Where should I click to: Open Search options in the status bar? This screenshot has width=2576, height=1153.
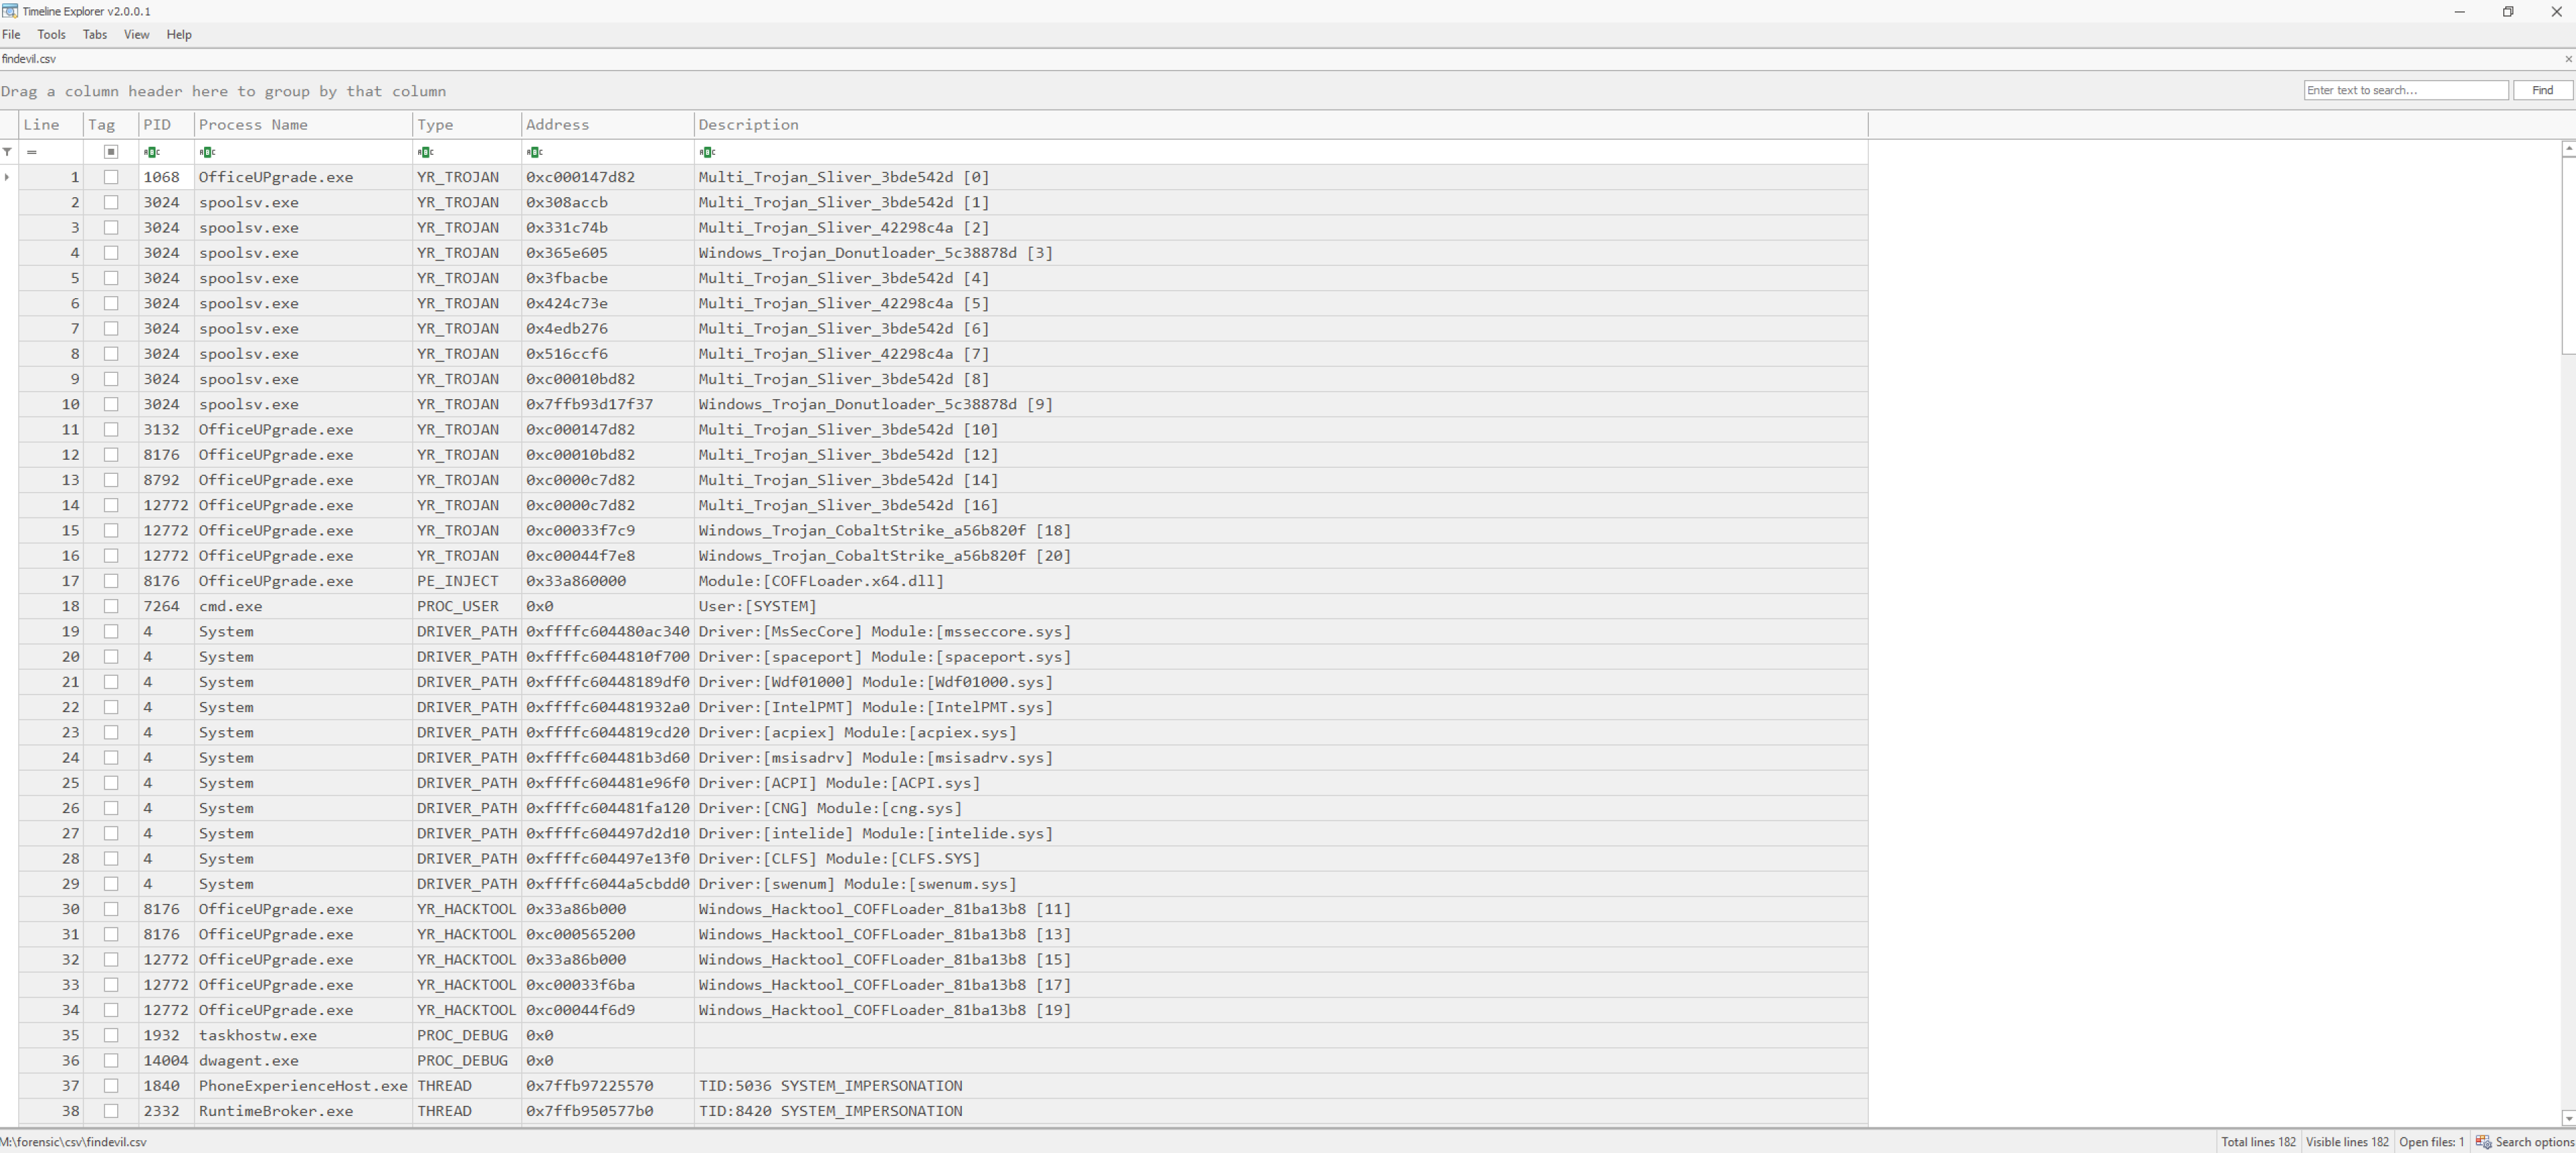pyautogui.click(x=2524, y=1142)
